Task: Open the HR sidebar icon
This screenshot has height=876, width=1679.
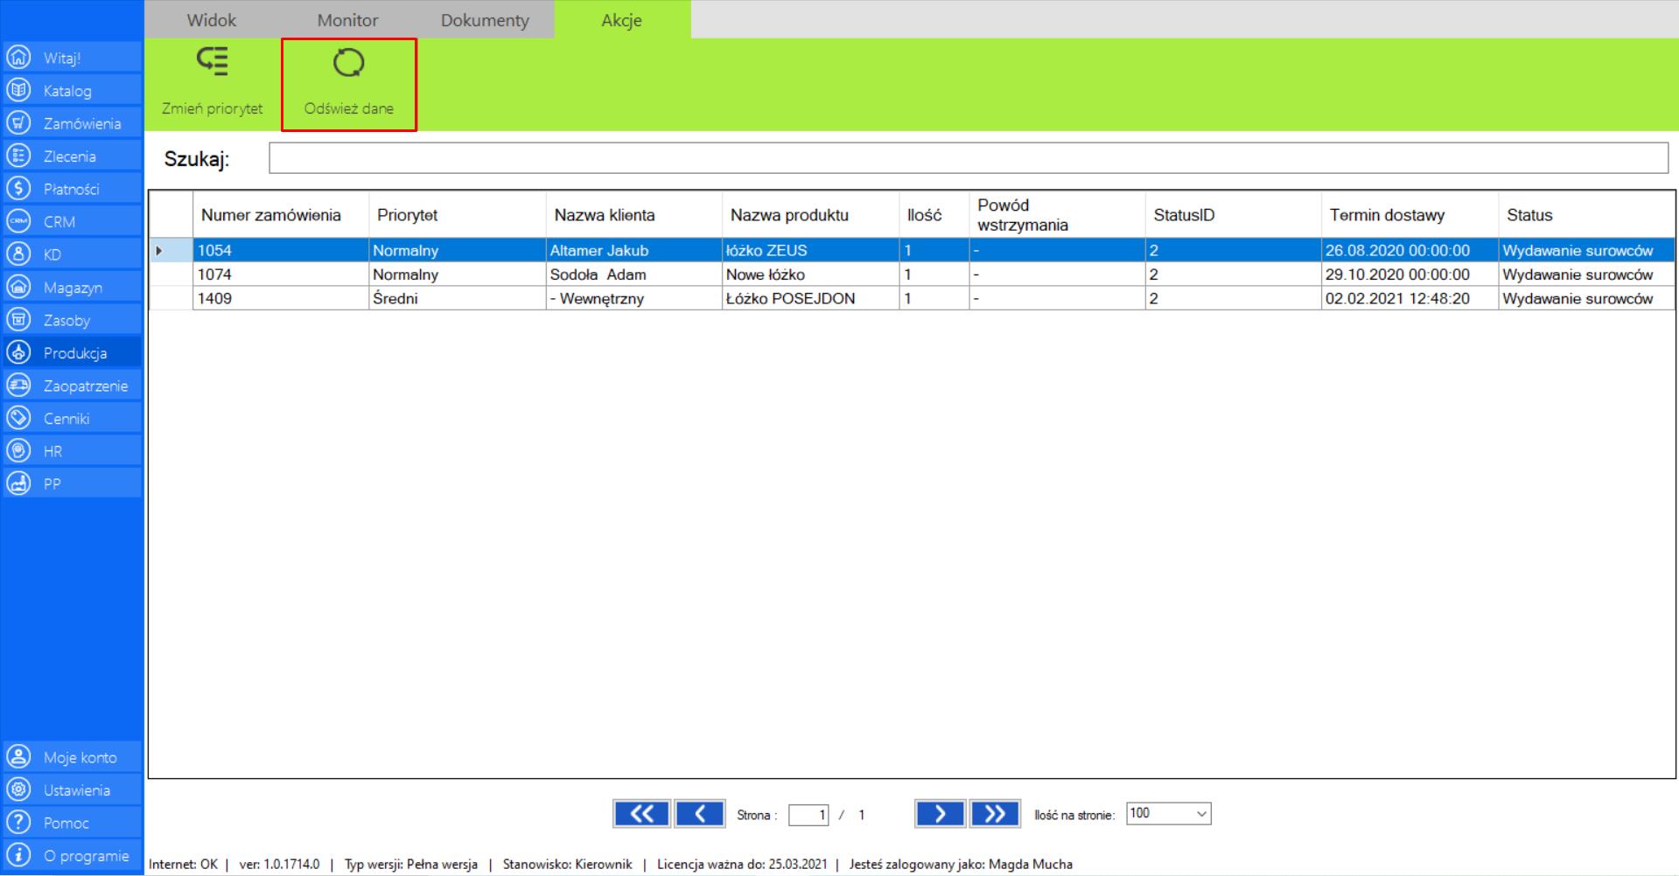Action: click(18, 451)
